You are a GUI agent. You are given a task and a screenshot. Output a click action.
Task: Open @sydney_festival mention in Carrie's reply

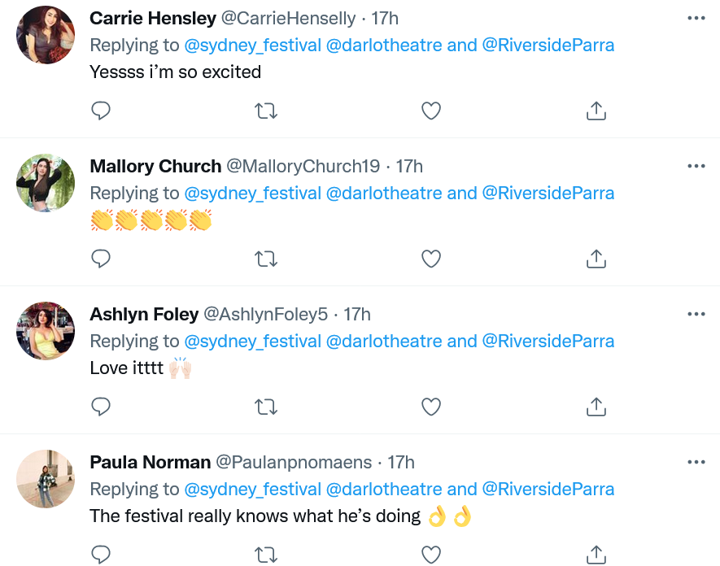(x=253, y=45)
